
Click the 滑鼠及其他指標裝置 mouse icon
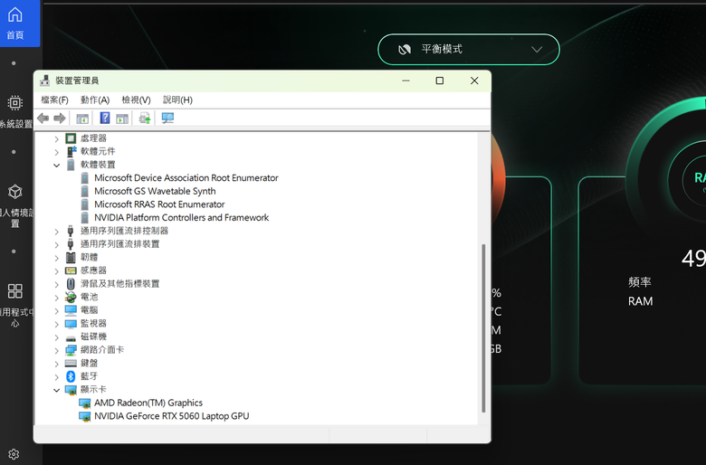coord(71,283)
